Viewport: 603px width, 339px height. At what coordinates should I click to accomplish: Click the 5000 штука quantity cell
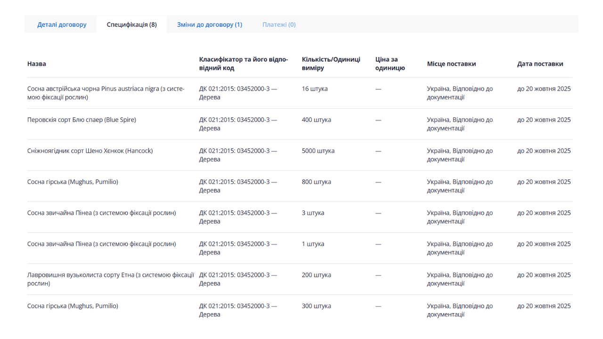pyautogui.click(x=318, y=151)
